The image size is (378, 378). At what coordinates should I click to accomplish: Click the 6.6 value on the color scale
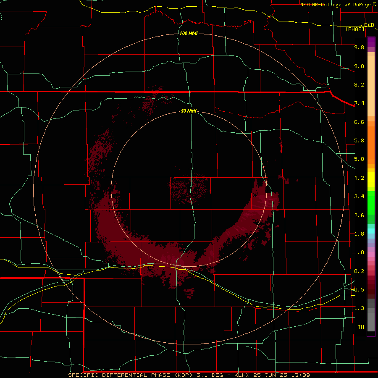[x=359, y=122]
